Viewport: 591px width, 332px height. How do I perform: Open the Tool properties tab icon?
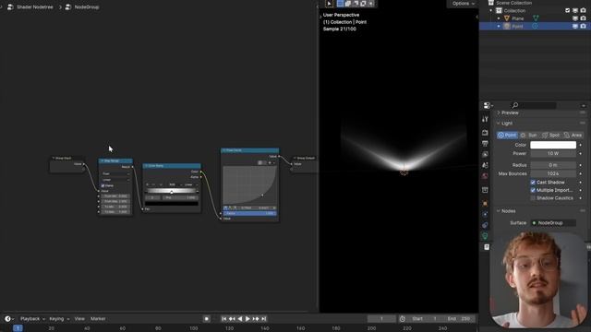pyautogui.click(x=485, y=119)
